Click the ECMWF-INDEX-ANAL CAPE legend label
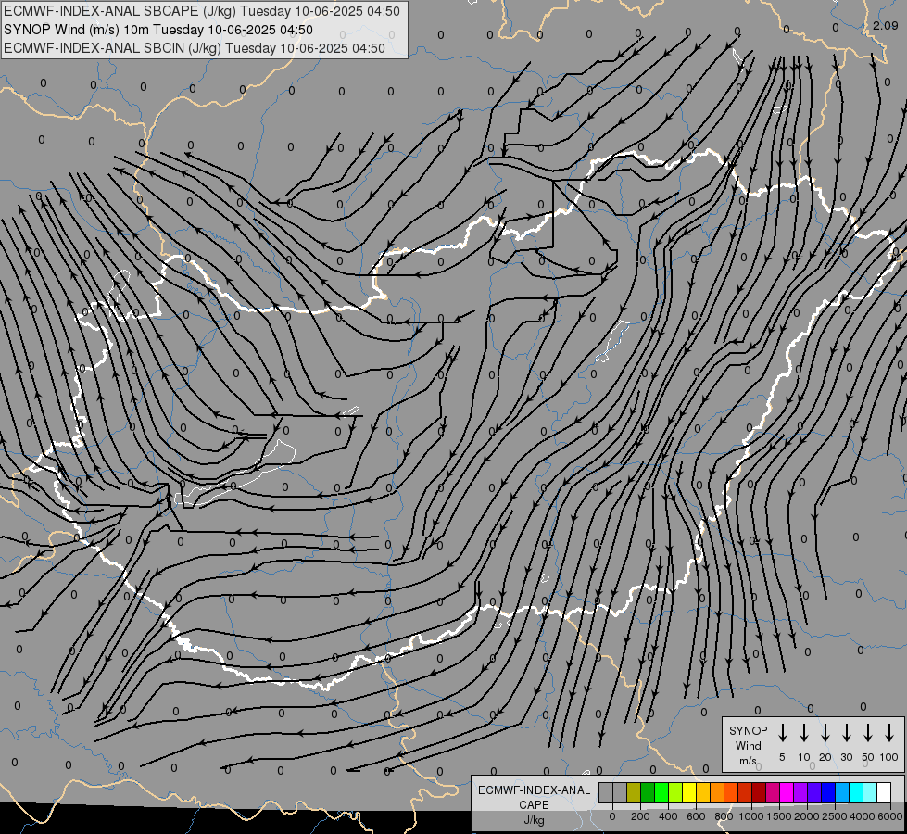907x834 pixels. (x=534, y=798)
